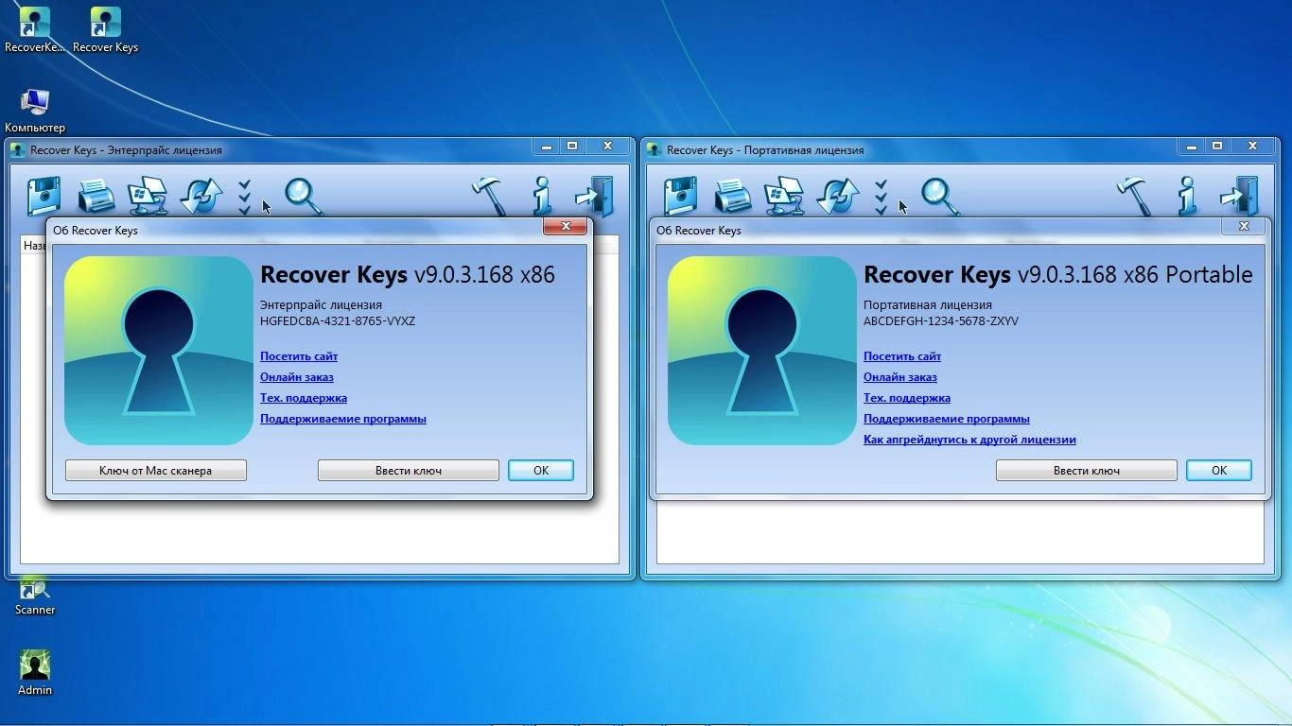The height and width of the screenshot is (726, 1292).
Task: Click 'Портативная лицензия' text in about dialog
Action: pos(928,305)
